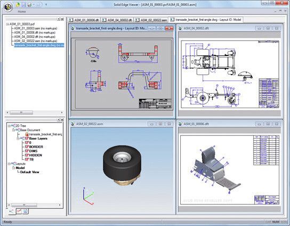This screenshot has height=226, width=290.
Task: Switch to the ASM_01_00006.dft document tab
Action: tap(84, 20)
